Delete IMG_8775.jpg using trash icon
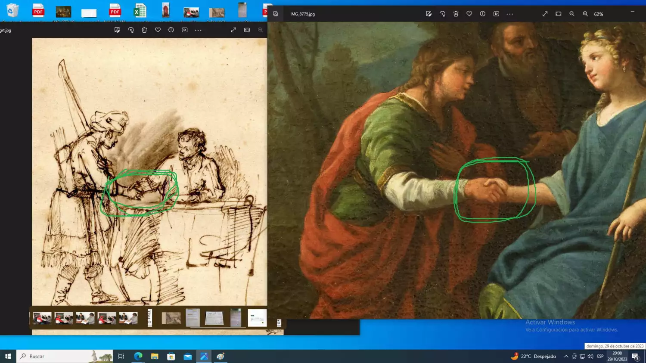The width and height of the screenshot is (646, 363). 456,14
